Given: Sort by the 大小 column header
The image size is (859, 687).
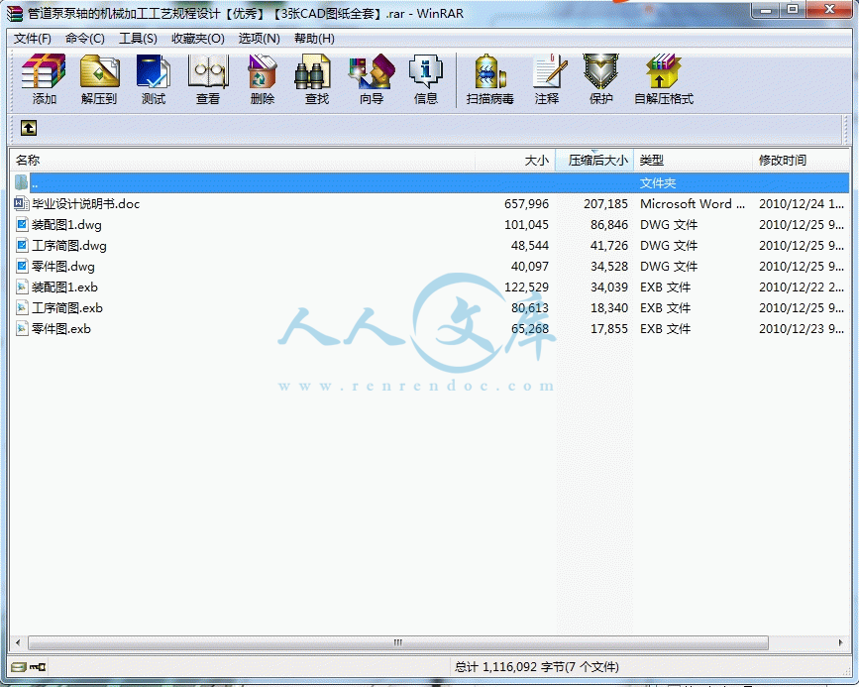Looking at the screenshot, I should tap(515, 160).
